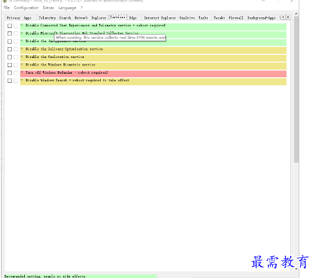The image size is (313, 278).
Task: Switch to the Explorer tab
Action: coord(99,18)
